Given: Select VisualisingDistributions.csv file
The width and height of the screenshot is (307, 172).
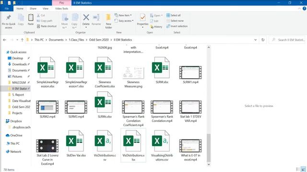Looking at the screenshot, I should tap(162, 146).
